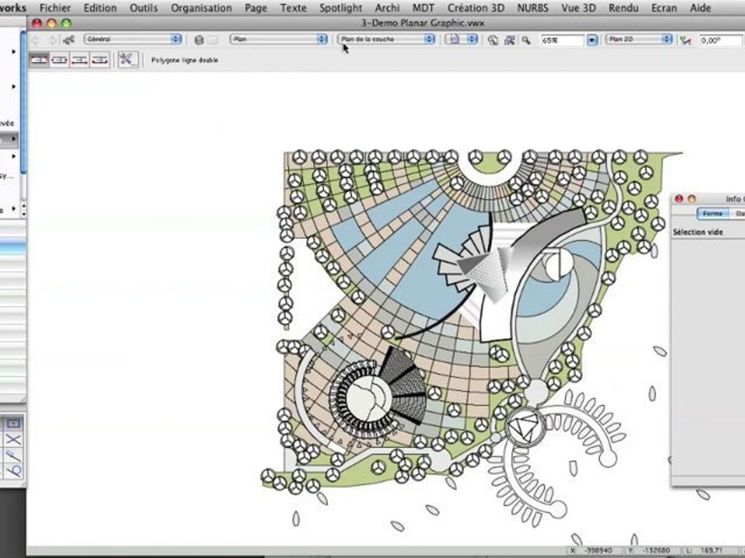Click the Spotlight menu item
The image size is (745, 558).
click(341, 8)
